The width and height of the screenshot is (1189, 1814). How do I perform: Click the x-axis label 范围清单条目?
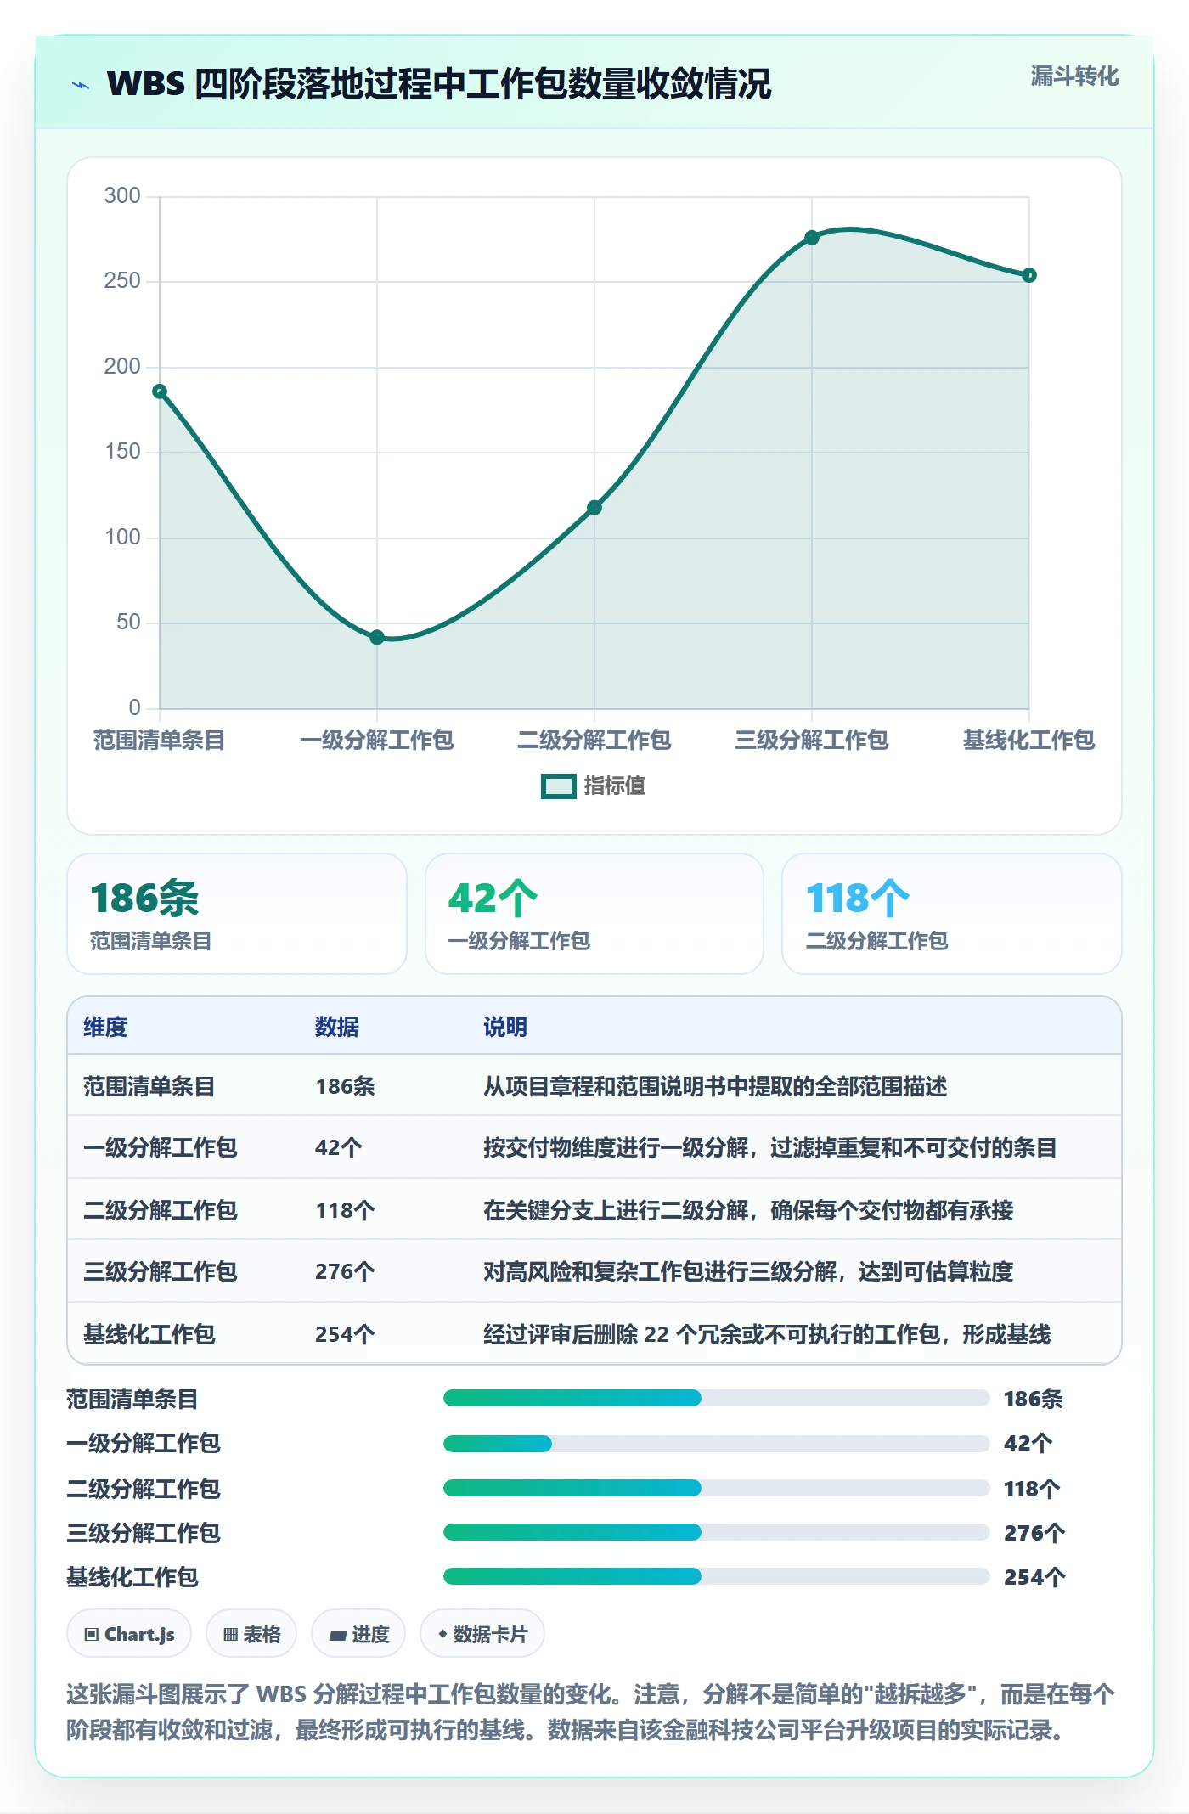click(160, 740)
